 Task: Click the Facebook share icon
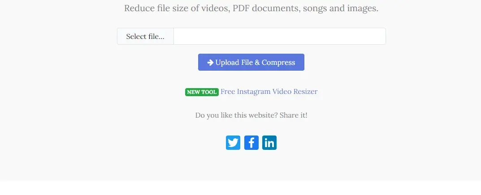point(251,143)
